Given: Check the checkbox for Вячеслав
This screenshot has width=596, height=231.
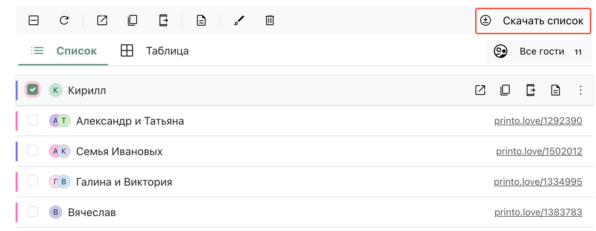Looking at the screenshot, I should [x=32, y=212].
